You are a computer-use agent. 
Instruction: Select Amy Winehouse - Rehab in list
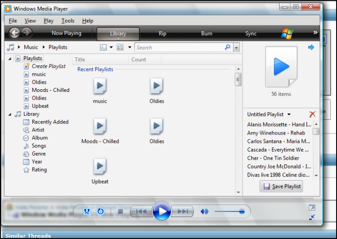(x=276, y=133)
